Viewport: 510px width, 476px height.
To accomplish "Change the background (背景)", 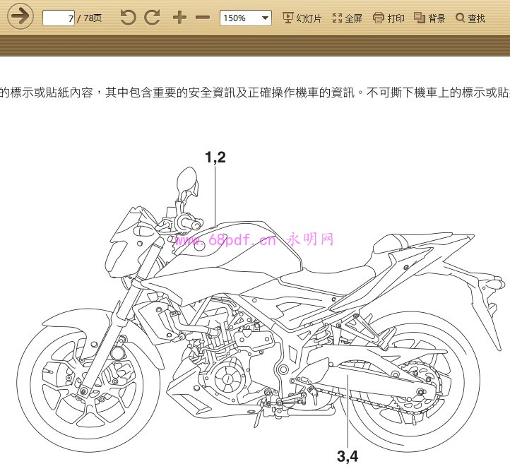I will pos(429,18).
